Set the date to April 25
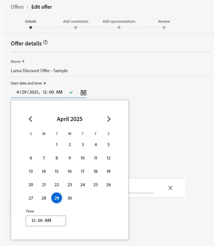 pyautogui.click(x=96, y=184)
